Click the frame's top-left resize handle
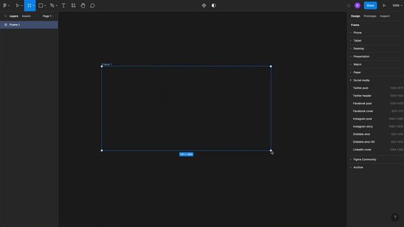 click(102, 66)
